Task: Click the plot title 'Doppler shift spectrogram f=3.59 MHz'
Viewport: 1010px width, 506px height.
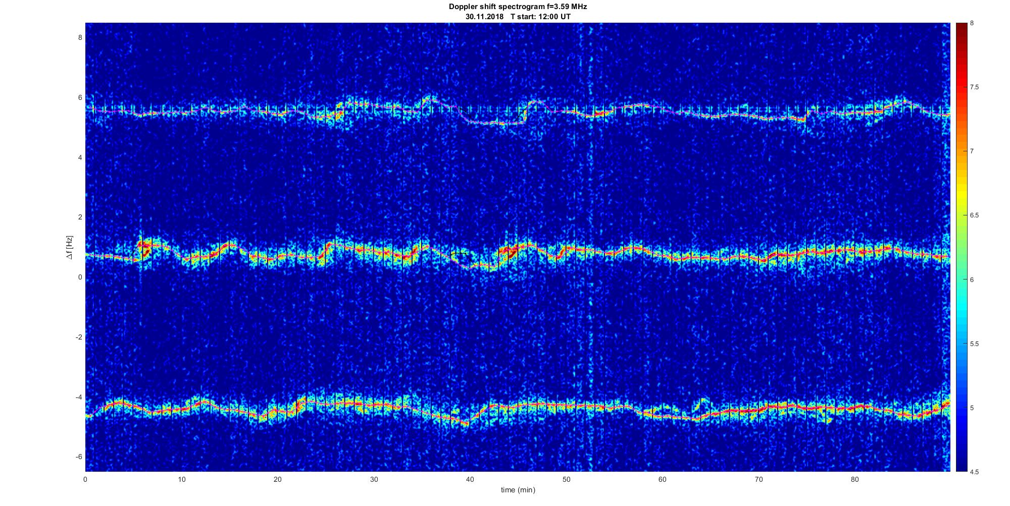Action: click(518, 7)
